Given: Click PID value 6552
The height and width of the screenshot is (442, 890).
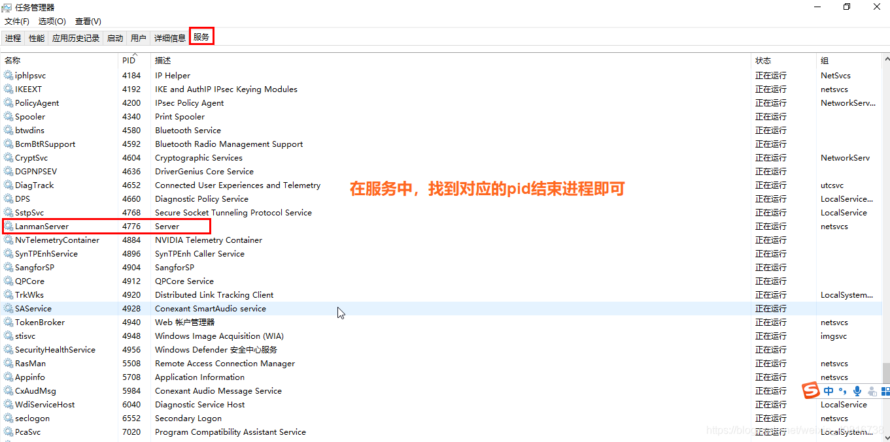Looking at the screenshot, I should (x=131, y=418).
